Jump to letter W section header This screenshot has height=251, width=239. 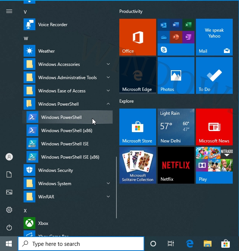pos(26,39)
